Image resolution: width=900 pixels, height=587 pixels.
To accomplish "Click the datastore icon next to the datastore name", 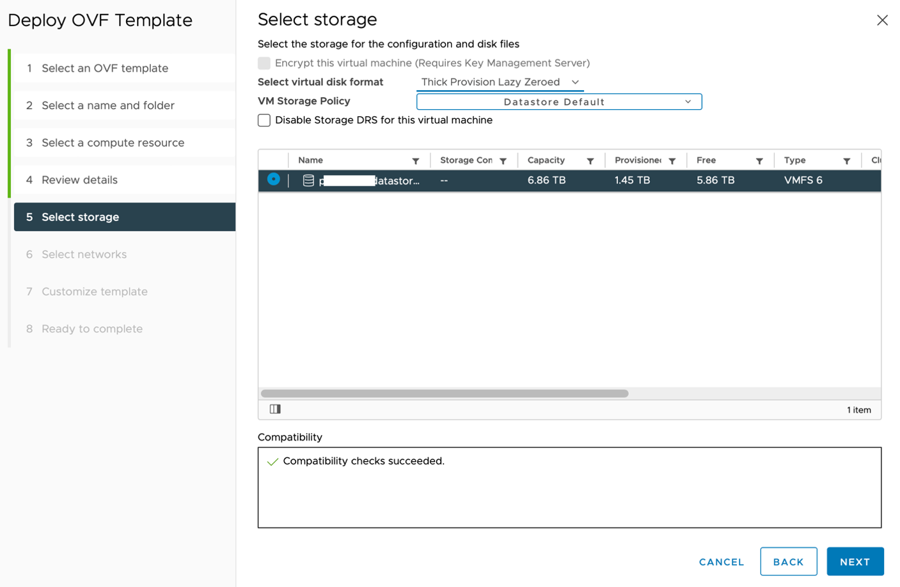I will [x=310, y=180].
